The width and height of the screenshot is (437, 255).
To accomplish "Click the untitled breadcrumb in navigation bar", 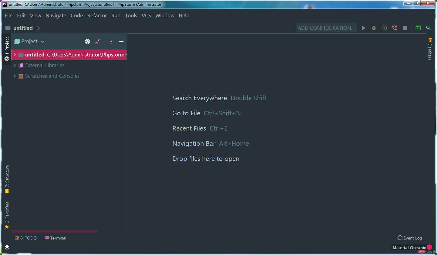I will pyautogui.click(x=23, y=28).
